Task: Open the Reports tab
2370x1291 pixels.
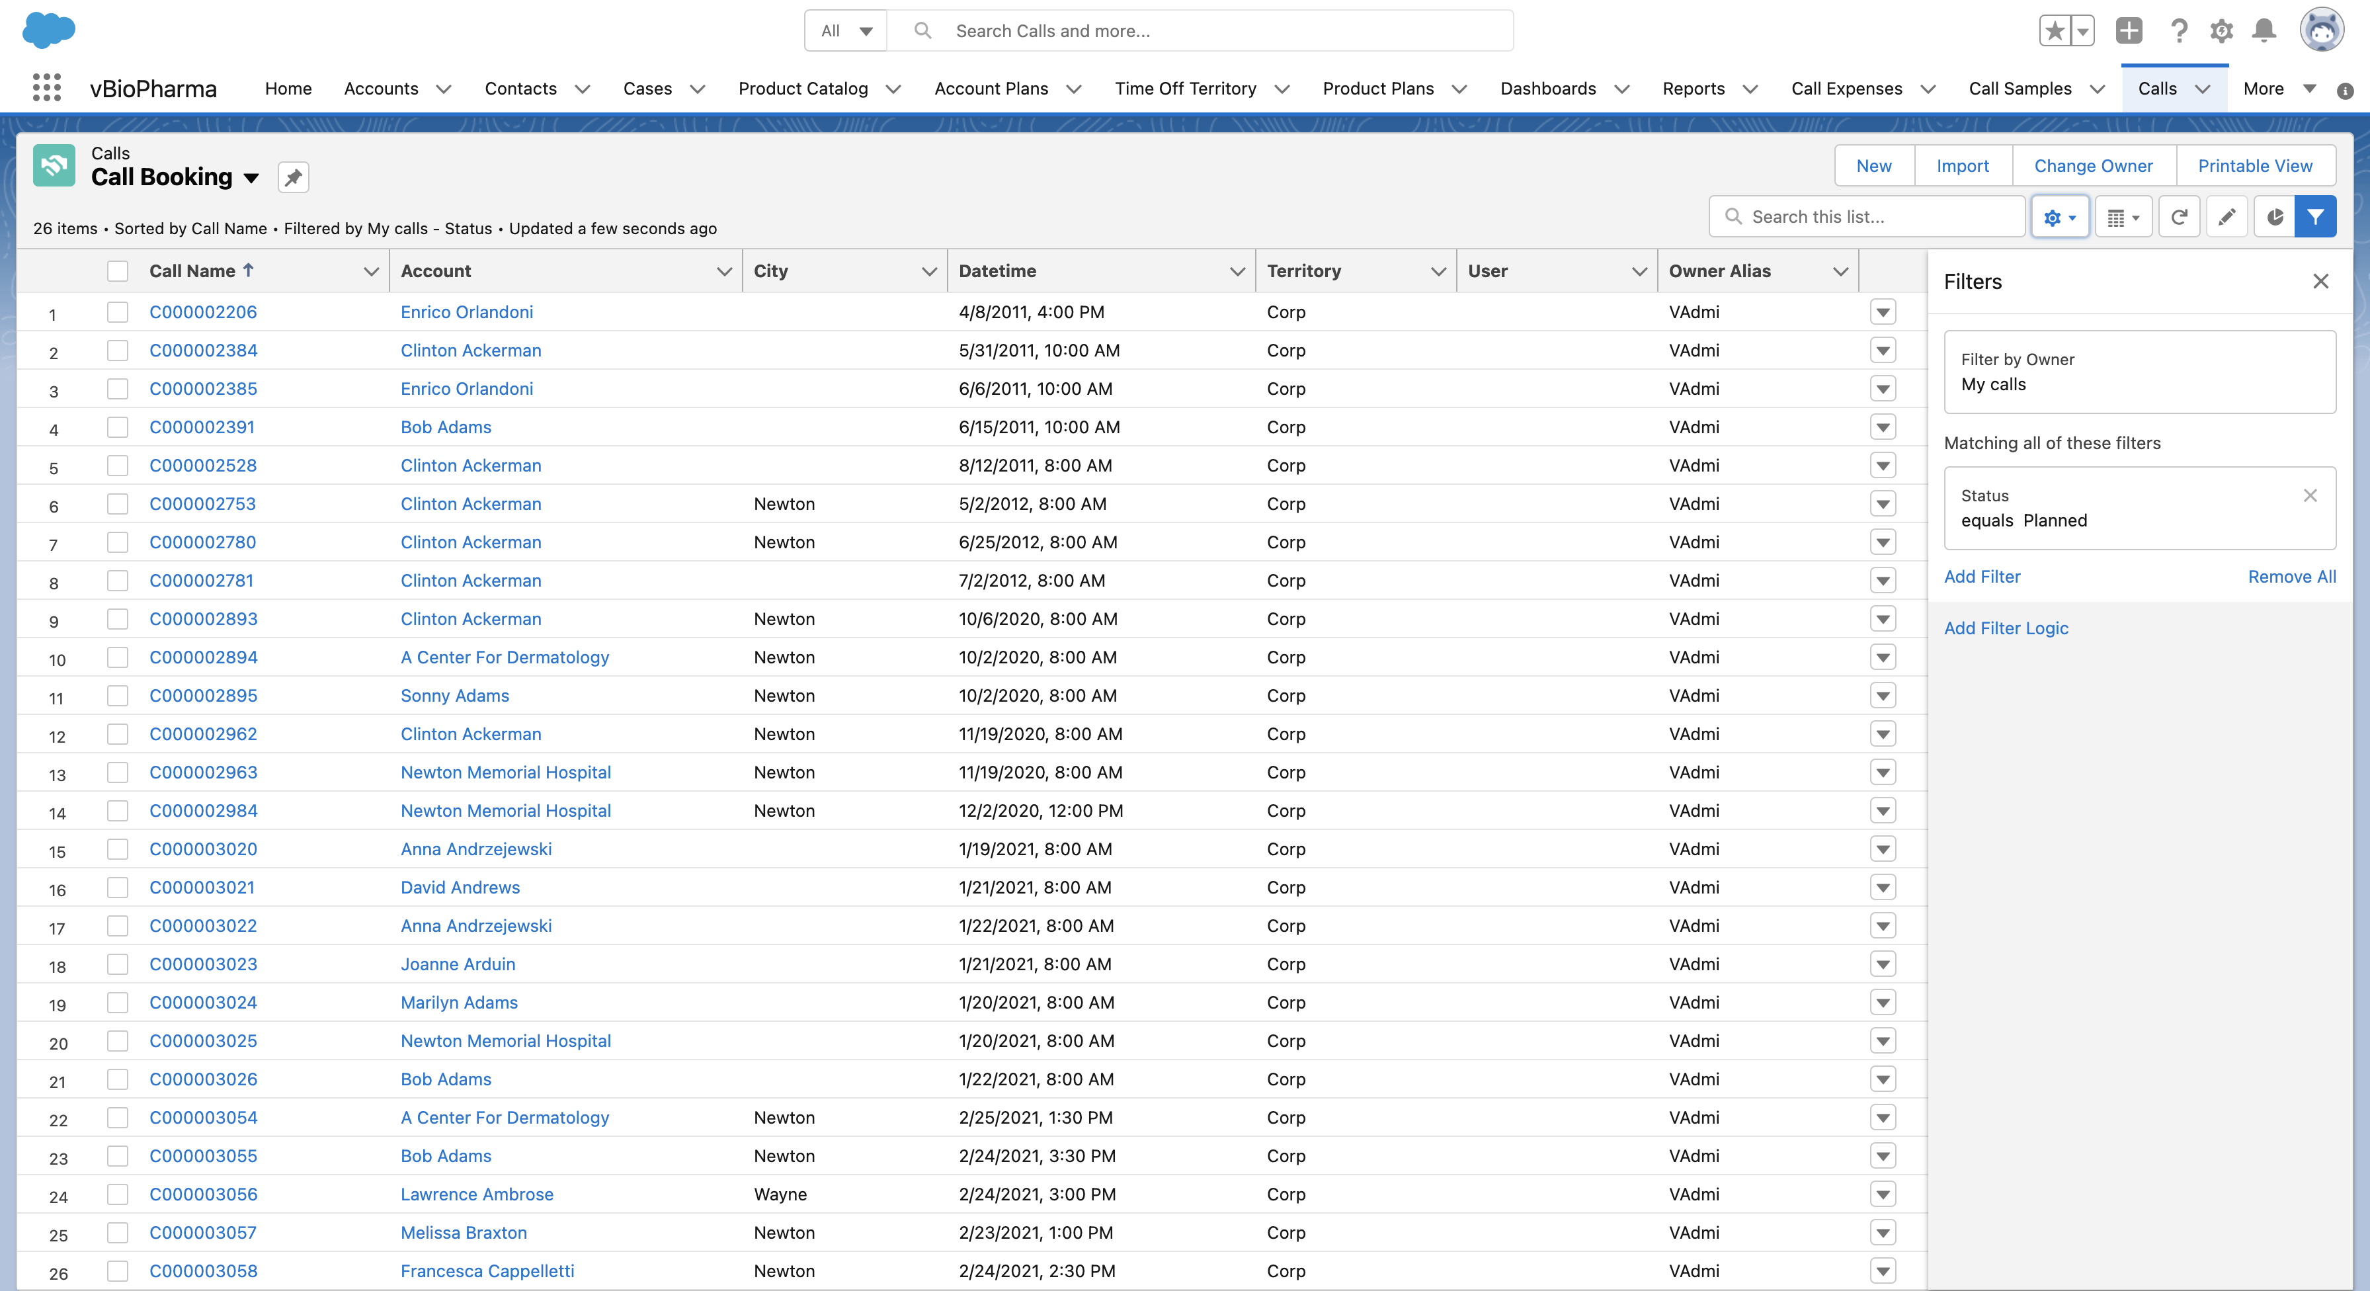Action: [1693, 89]
